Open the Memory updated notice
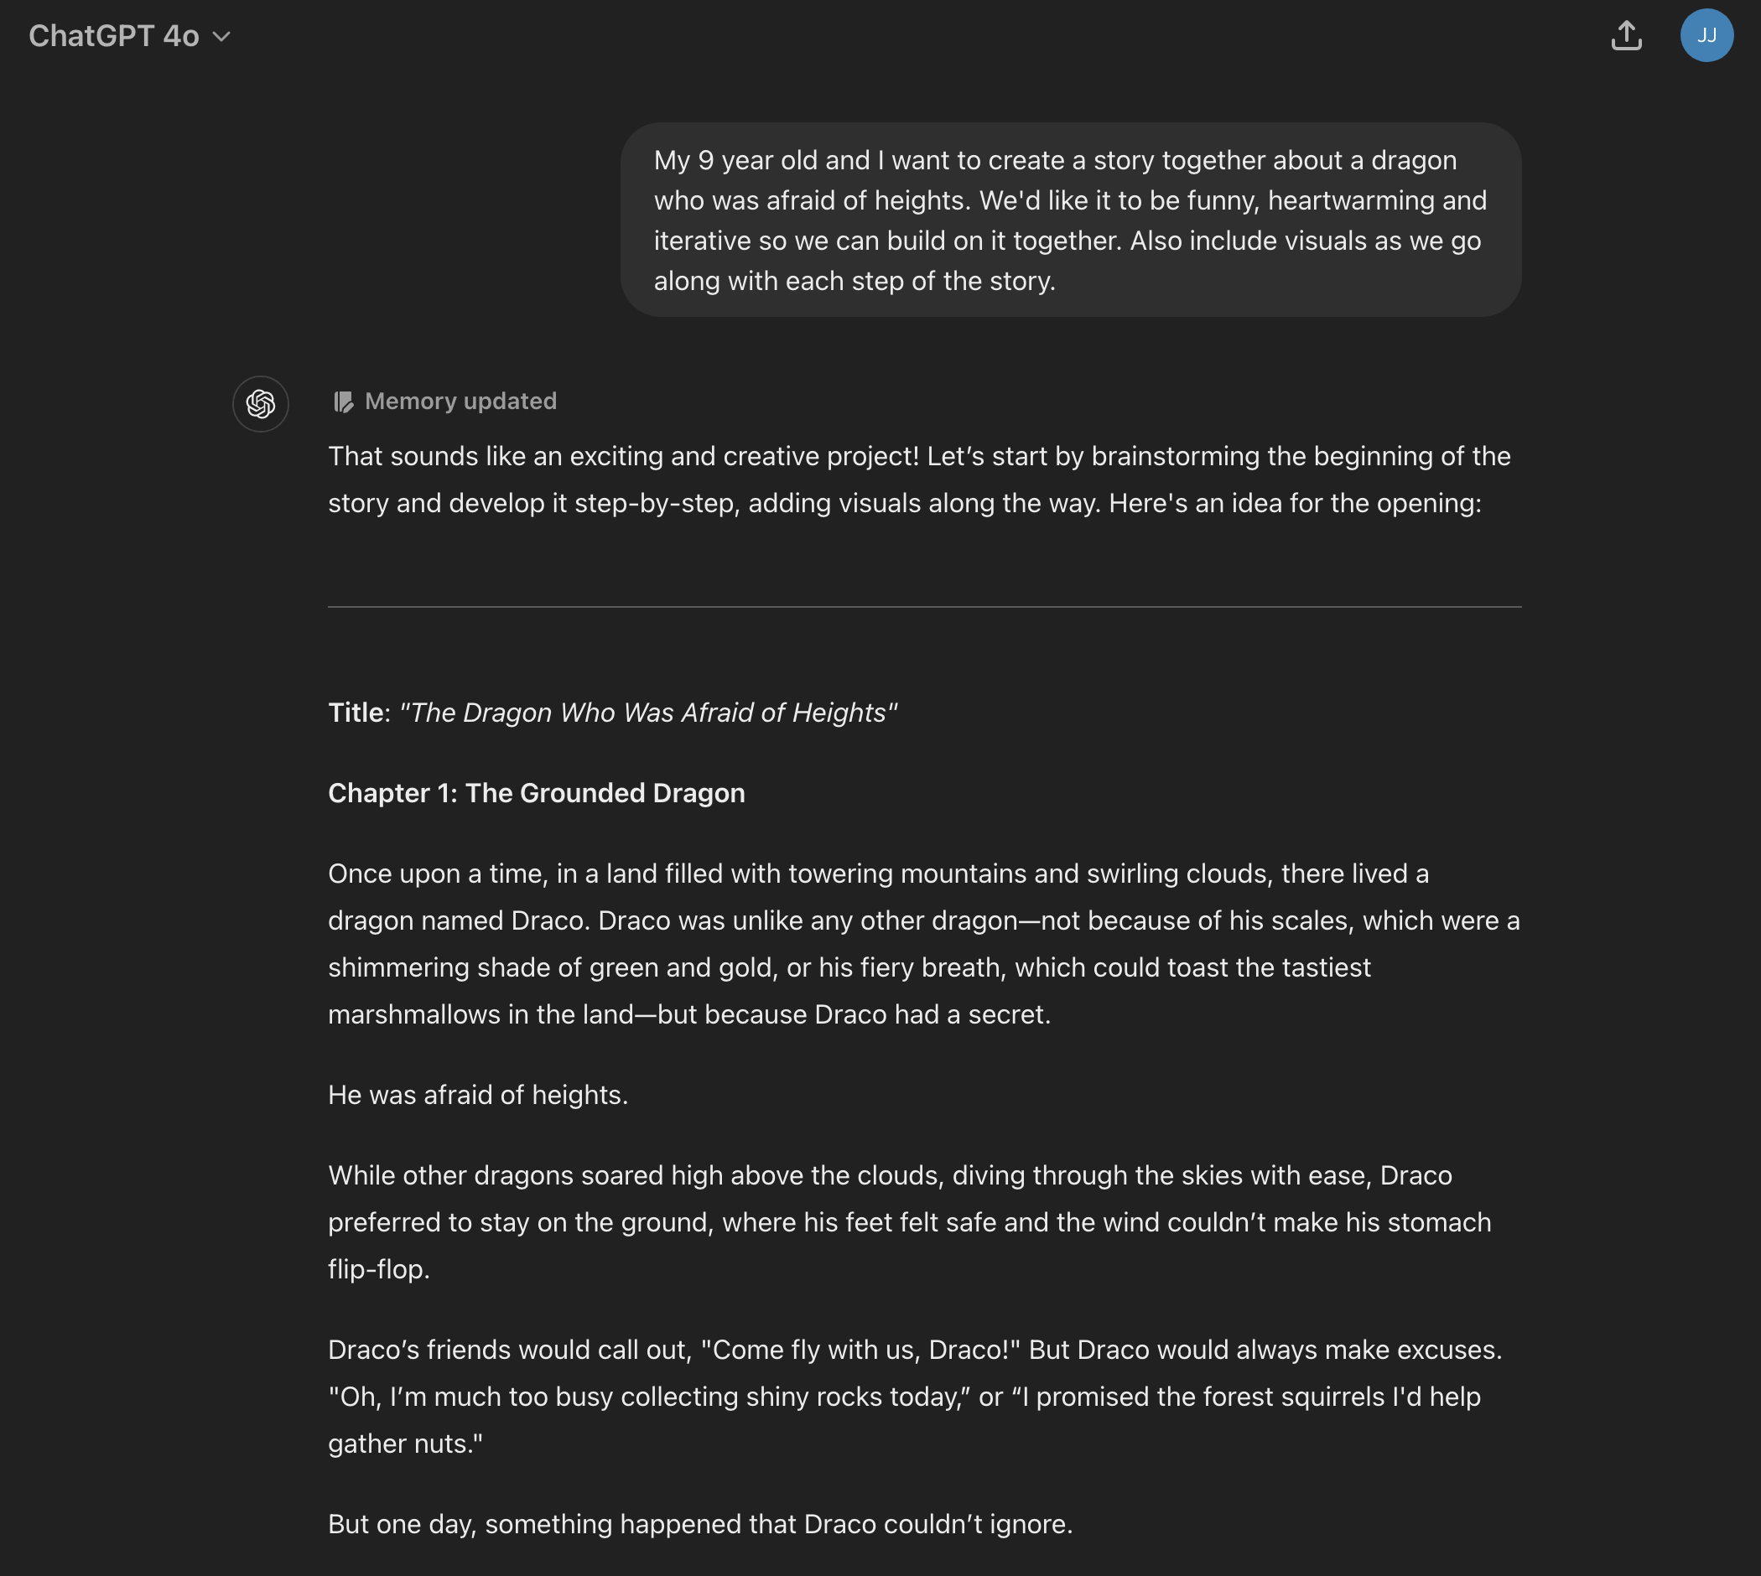1761x1576 pixels. [x=460, y=402]
